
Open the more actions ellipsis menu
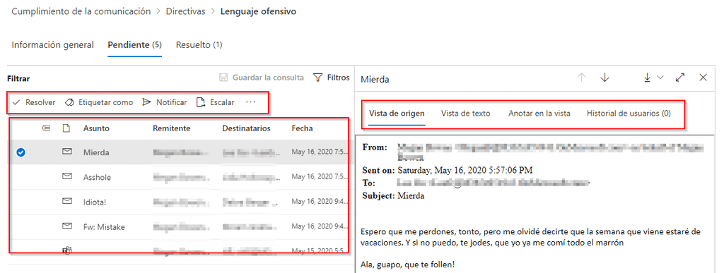click(251, 102)
